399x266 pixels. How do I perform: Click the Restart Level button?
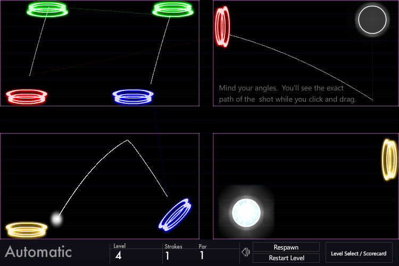[286, 258]
